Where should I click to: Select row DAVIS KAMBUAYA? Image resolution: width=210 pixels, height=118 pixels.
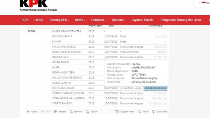click(62, 36)
